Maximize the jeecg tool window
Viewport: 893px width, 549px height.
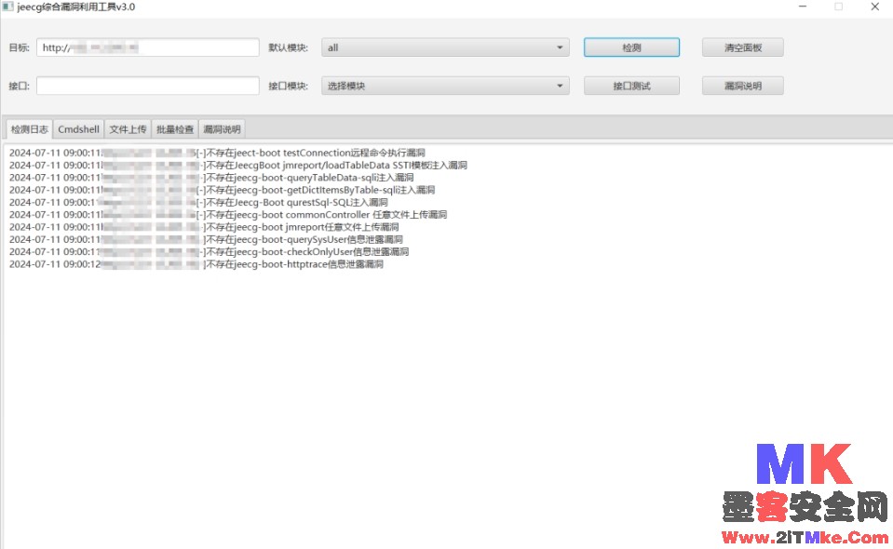[x=838, y=7]
